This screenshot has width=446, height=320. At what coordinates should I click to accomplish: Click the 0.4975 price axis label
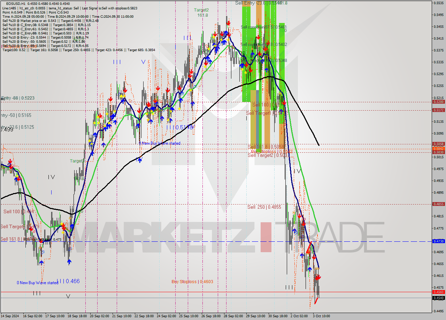pos(438,169)
